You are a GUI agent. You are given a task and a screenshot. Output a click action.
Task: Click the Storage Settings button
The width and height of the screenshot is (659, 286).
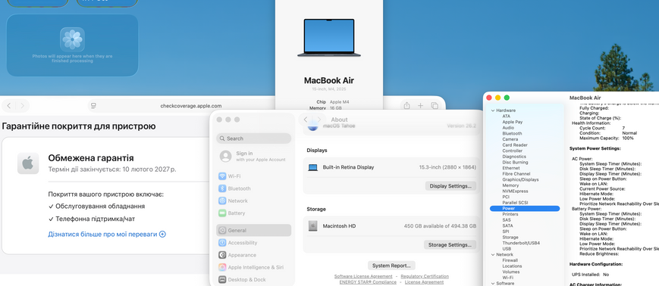450,244
